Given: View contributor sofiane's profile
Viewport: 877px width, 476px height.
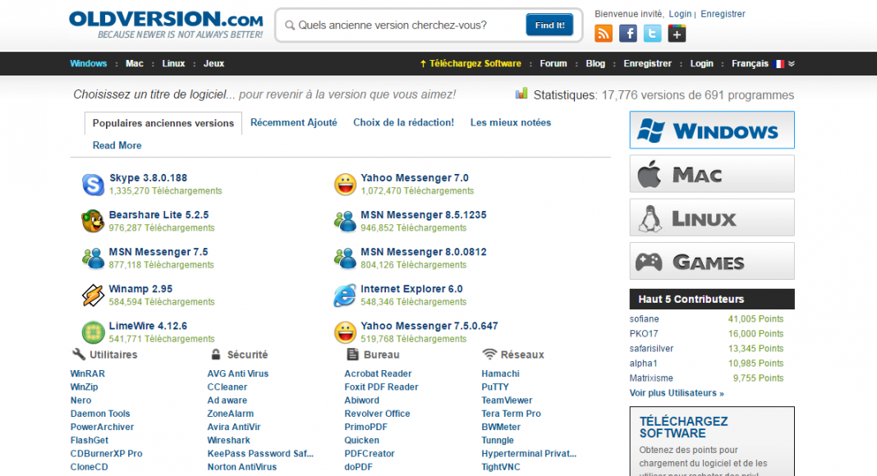Looking at the screenshot, I should click(644, 319).
